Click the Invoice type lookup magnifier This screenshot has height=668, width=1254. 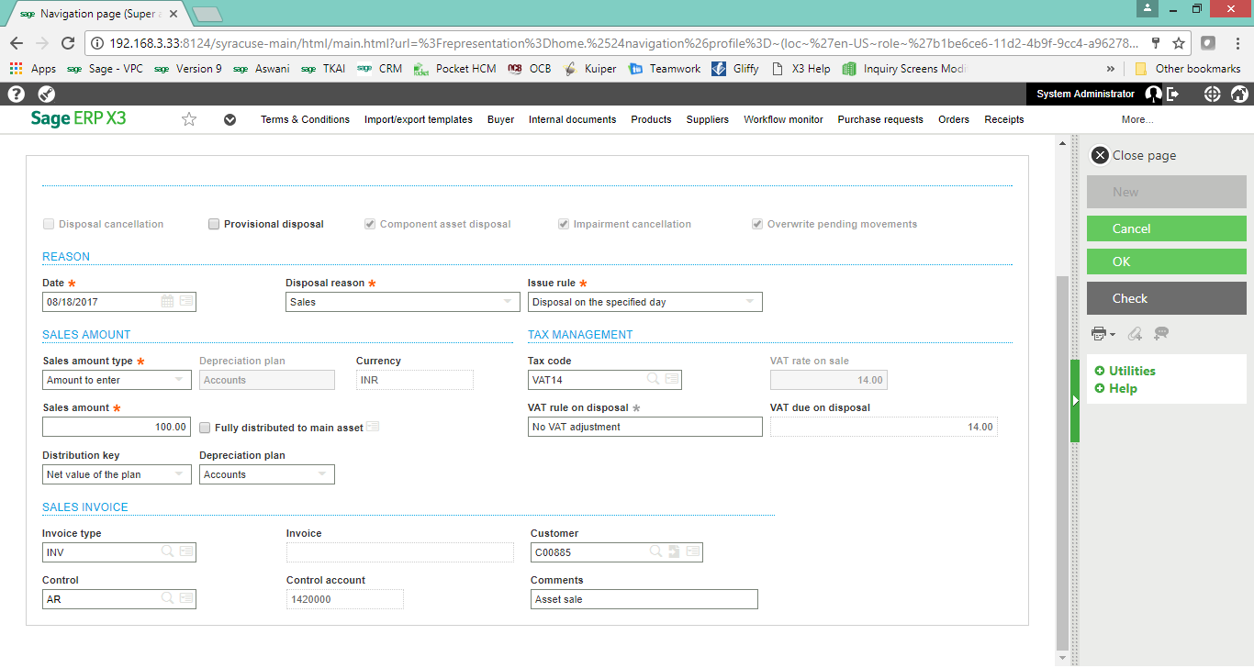[167, 551]
